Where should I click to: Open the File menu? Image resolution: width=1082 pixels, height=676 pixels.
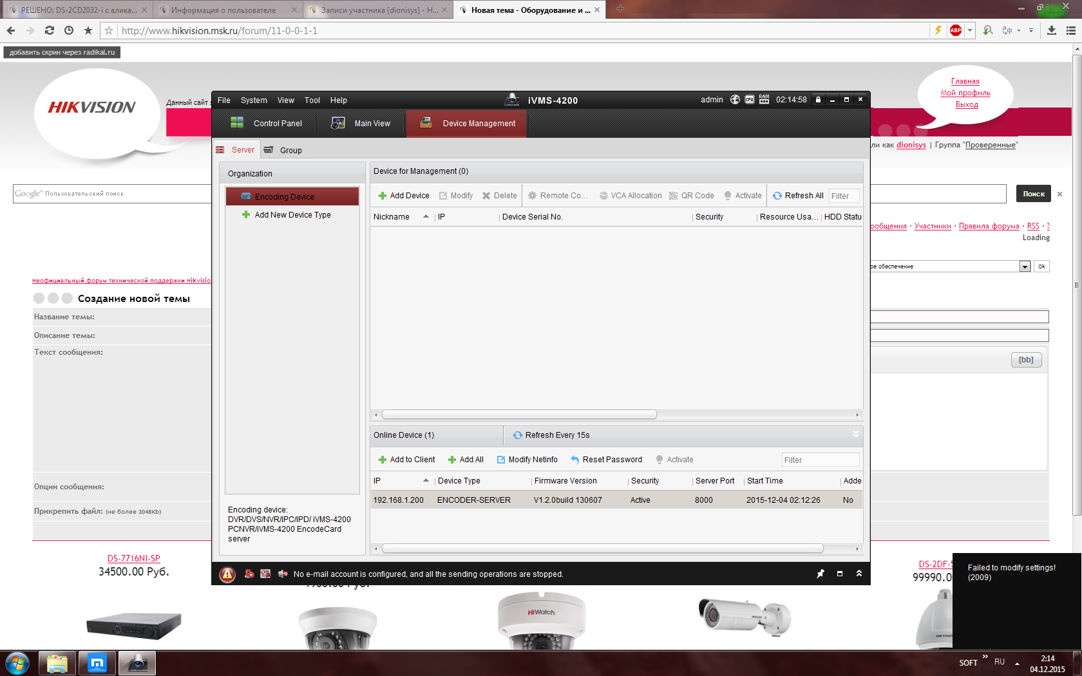(x=224, y=100)
